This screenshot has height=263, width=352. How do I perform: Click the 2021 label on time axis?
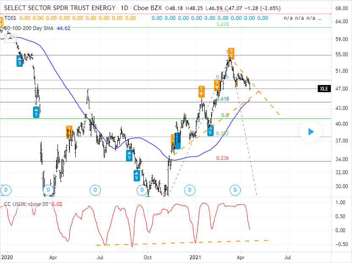click(195, 257)
